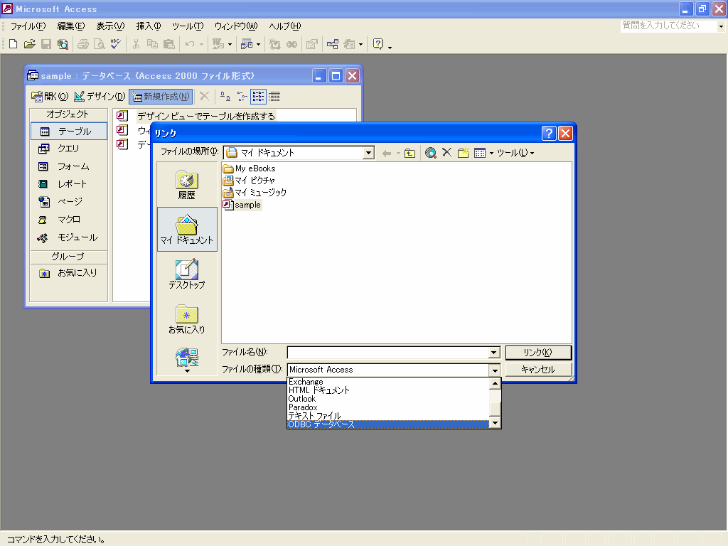Open the 編集(E) menu

tap(70, 26)
